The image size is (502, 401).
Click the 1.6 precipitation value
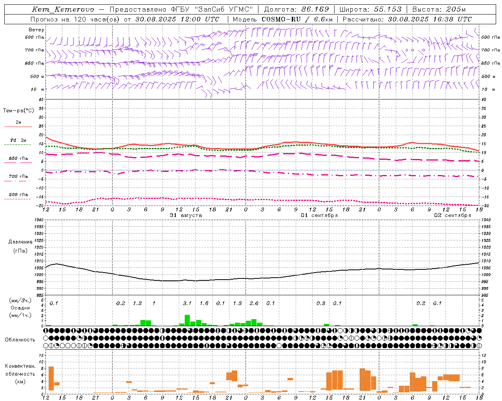204,303
